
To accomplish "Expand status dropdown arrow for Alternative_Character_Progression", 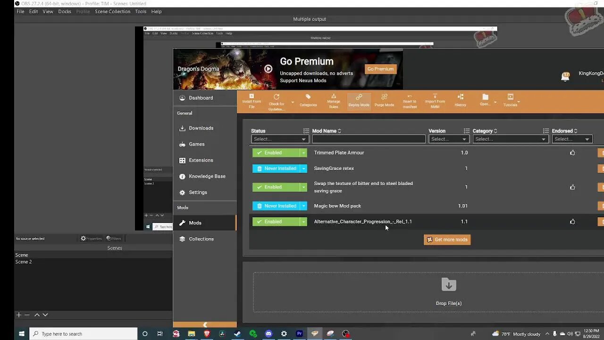I will coord(303,221).
